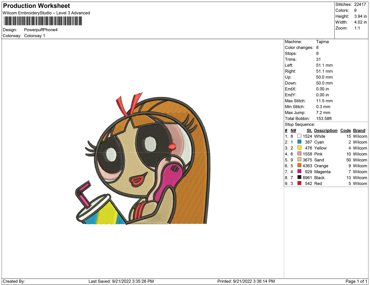Click the 'Brand' column header
The image size is (370, 285).
pyautogui.click(x=359, y=130)
